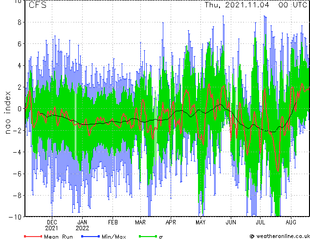Open the weatheronline.co.uk credit link
Screen dimensions: 310x239
[x=280, y=236]
